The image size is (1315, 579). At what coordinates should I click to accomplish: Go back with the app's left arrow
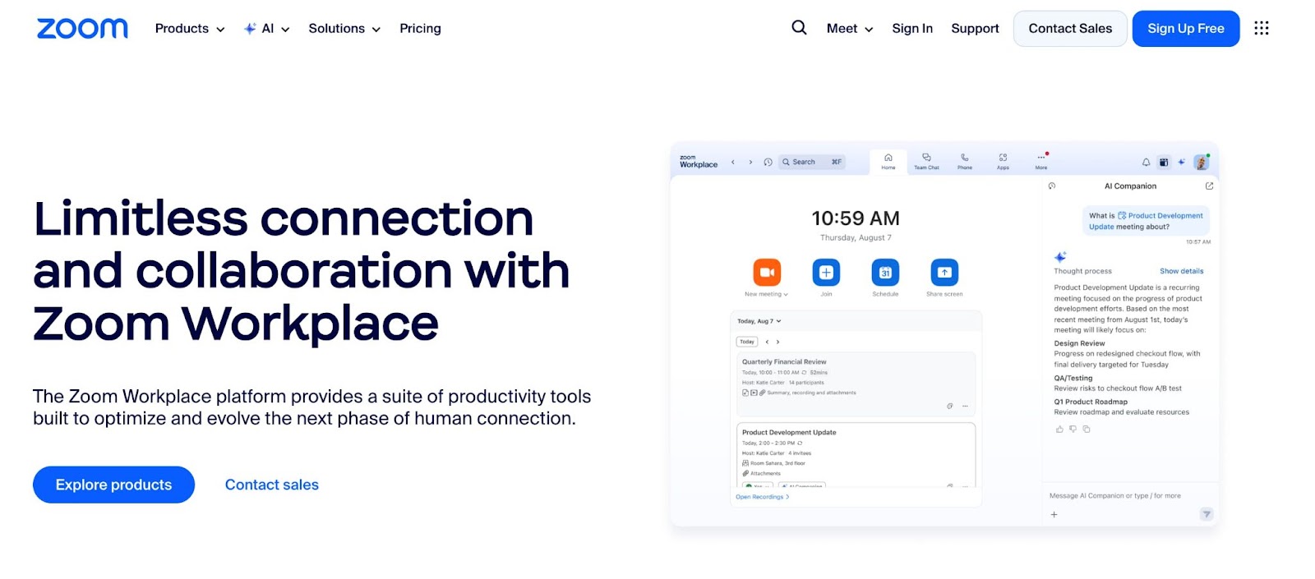coord(733,163)
